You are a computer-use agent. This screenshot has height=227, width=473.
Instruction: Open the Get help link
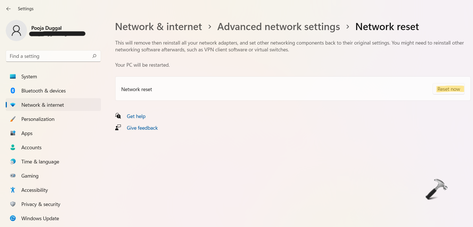click(x=136, y=116)
